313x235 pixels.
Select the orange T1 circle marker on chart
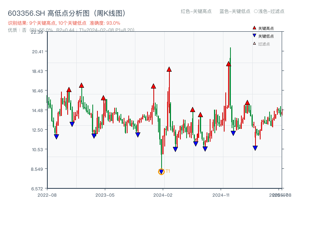(161, 171)
